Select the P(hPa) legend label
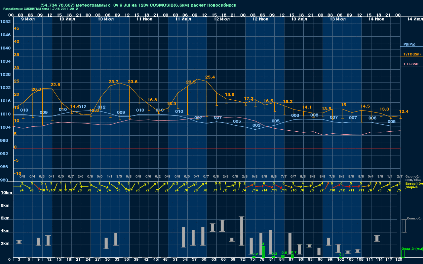This screenshot has height=264, width=423. click(x=409, y=44)
